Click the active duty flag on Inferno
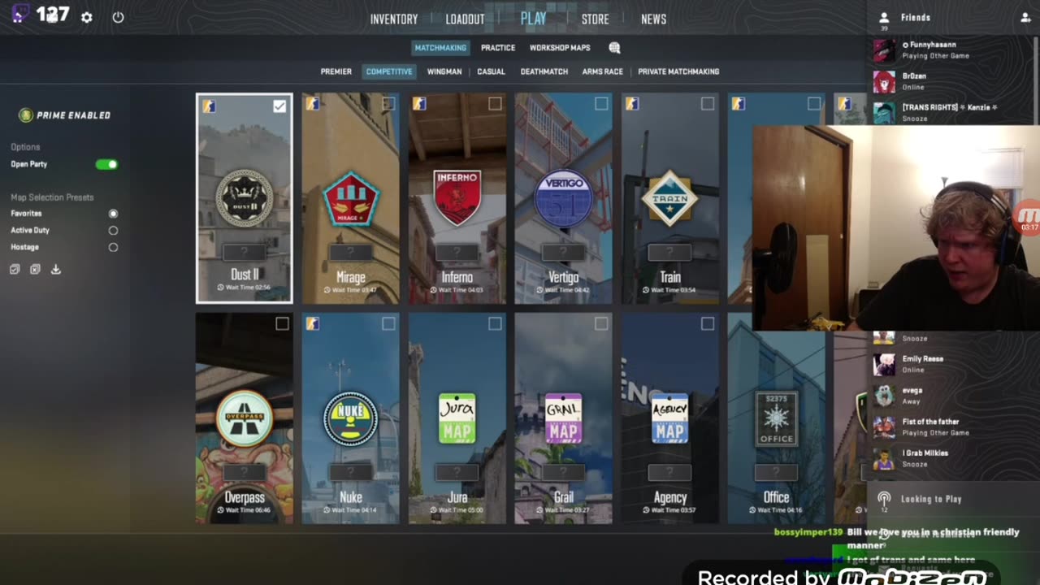Image resolution: width=1040 pixels, height=585 pixels. (419, 104)
